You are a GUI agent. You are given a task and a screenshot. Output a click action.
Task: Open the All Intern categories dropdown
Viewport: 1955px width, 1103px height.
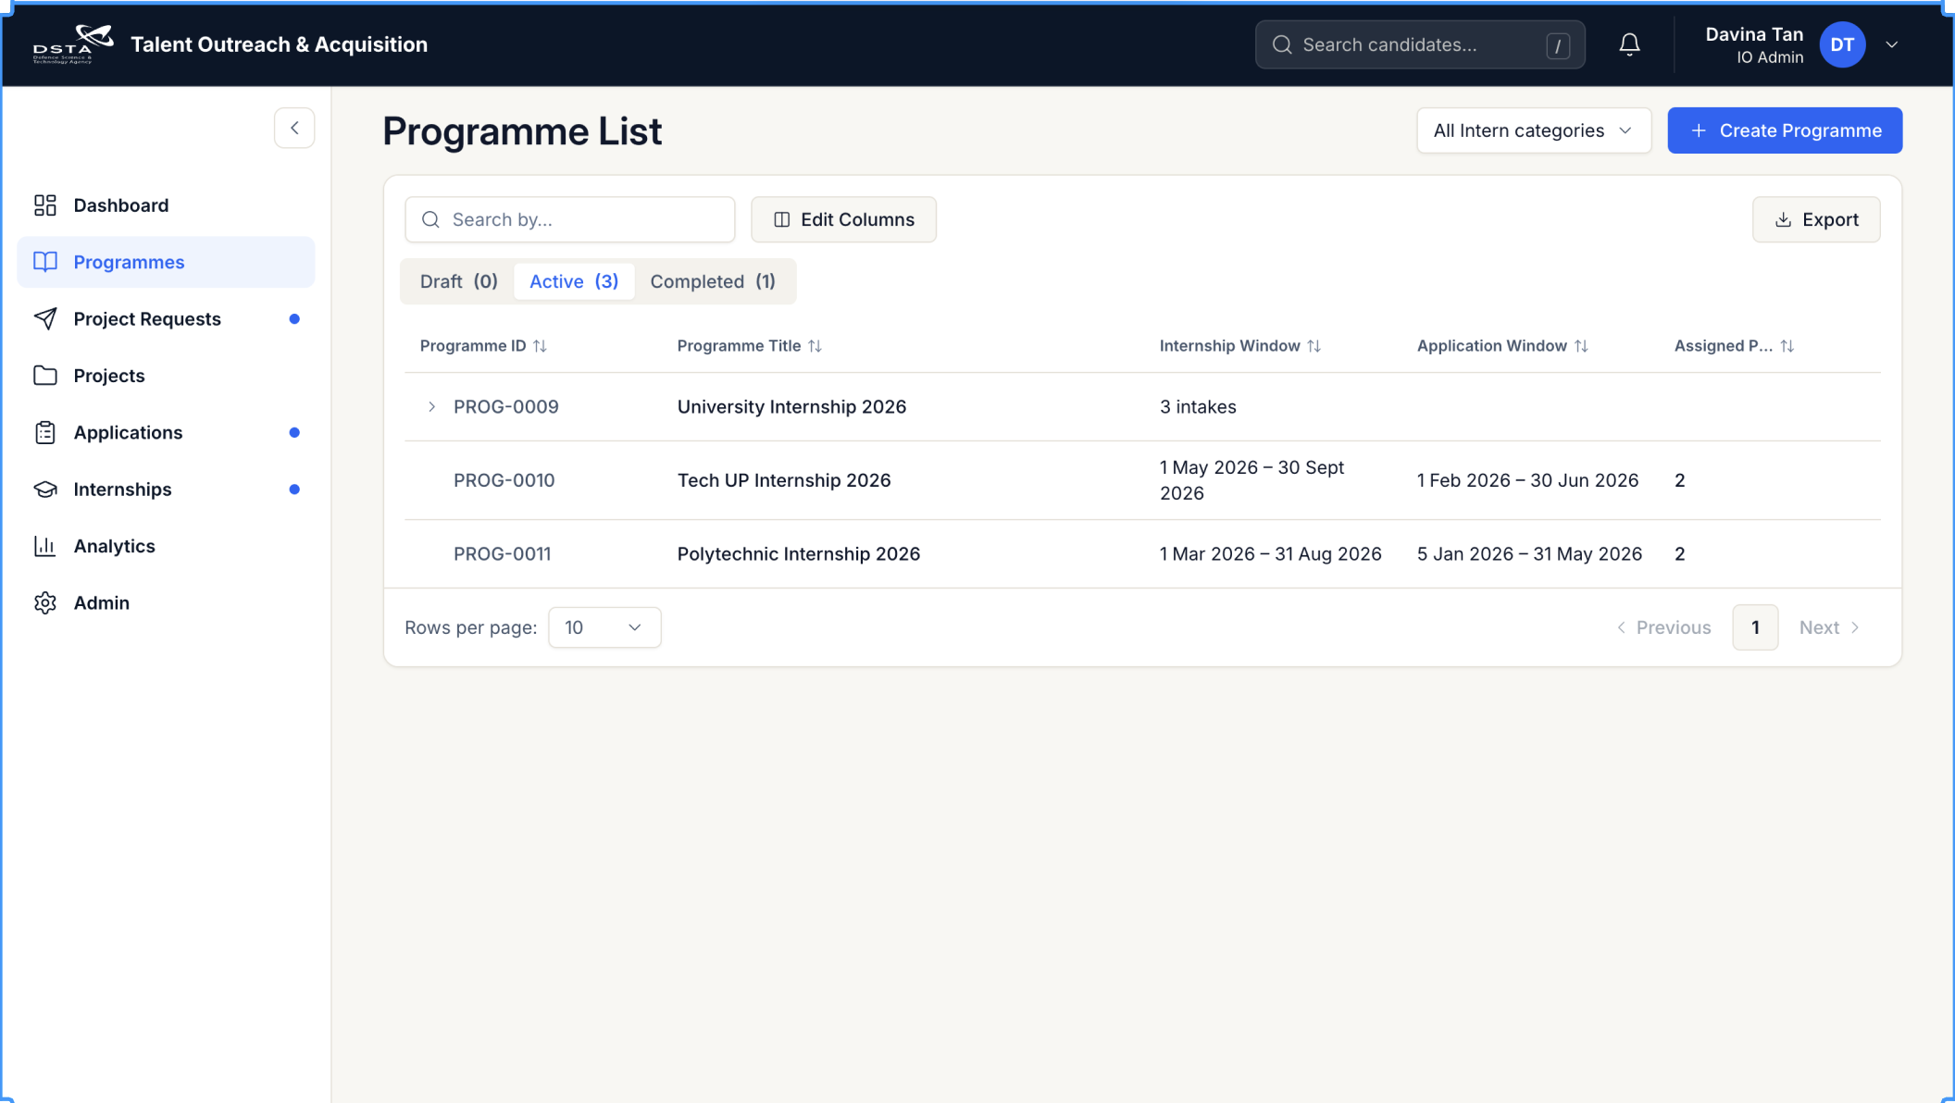1533,130
